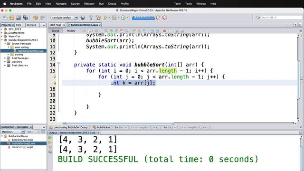This screenshot has height=171, width=304.
Task: Click the Stop icon in Output panel
Action: 50,147
